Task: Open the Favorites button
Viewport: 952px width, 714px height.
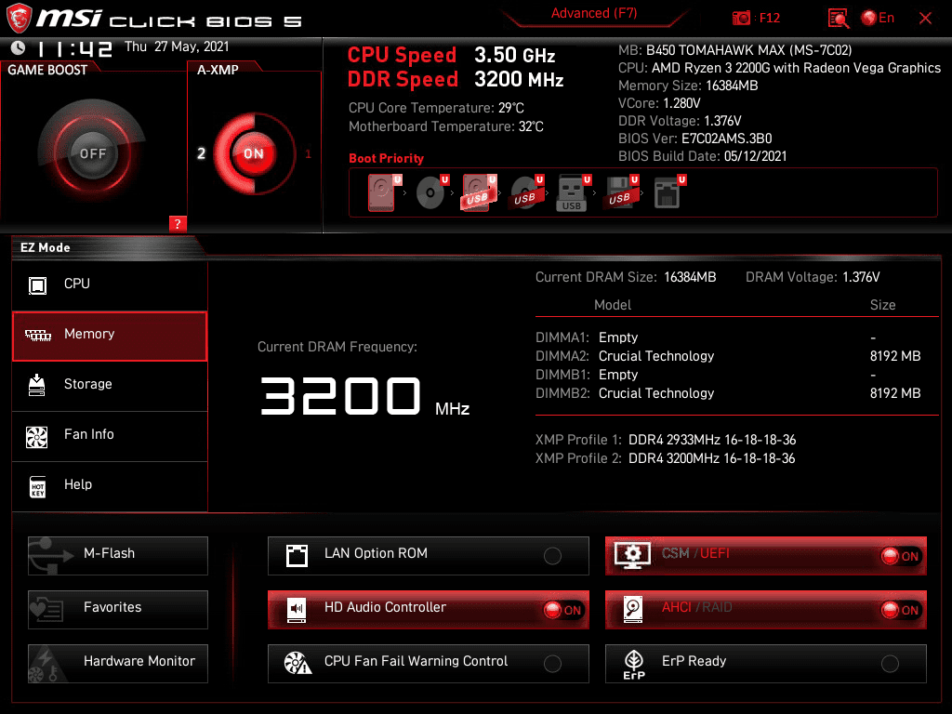Action: pyautogui.click(x=118, y=610)
